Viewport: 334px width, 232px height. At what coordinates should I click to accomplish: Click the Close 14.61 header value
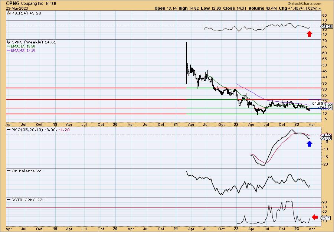(235, 8)
